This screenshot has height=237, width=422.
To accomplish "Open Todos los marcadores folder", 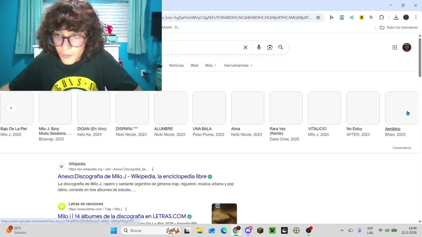I will (399, 27).
